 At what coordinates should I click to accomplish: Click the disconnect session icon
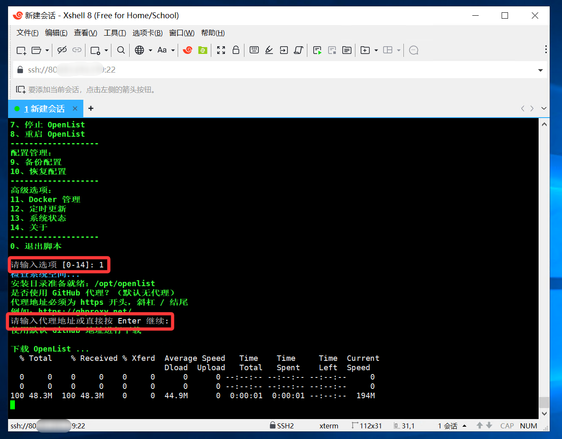[x=62, y=50]
